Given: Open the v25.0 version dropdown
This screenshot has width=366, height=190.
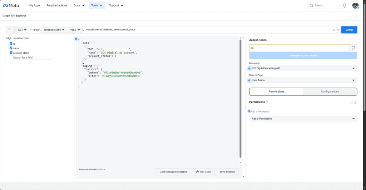Looking at the screenshot, I should (x=75, y=30).
